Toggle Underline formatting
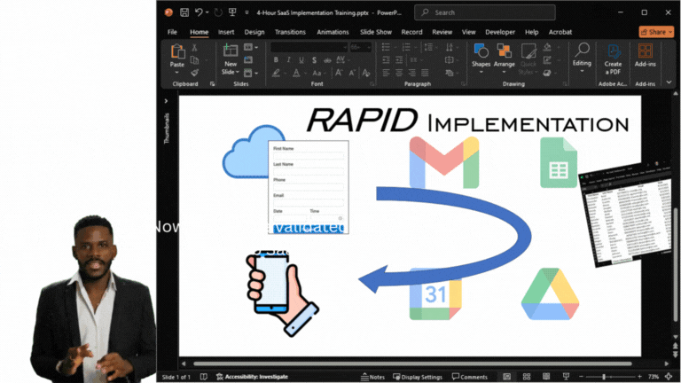The height and width of the screenshot is (383, 681). [301, 60]
